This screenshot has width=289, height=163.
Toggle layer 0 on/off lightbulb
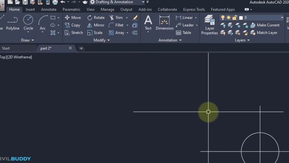(x=223, y=18)
